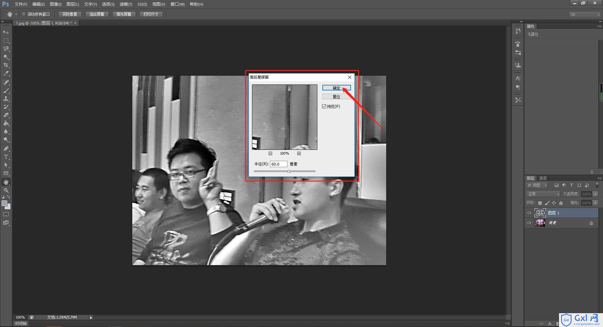Open the 文件(F) menu
This screenshot has height=327, width=603.
click(x=21, y=4)
